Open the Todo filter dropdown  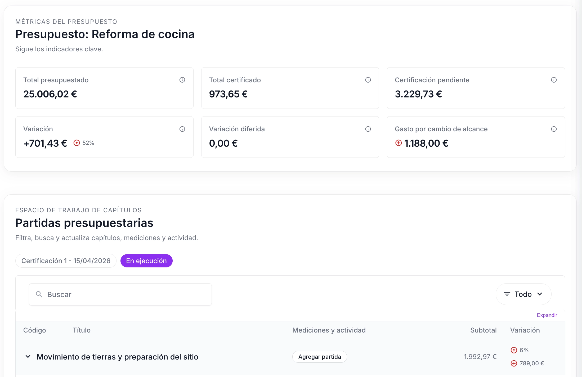[x=523, y=294]
